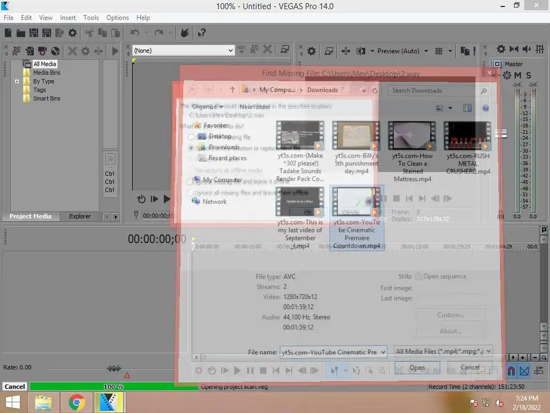Mute the Master bus with M button
The width and height of the screenshot is (550, 413).
coord(517,75)
